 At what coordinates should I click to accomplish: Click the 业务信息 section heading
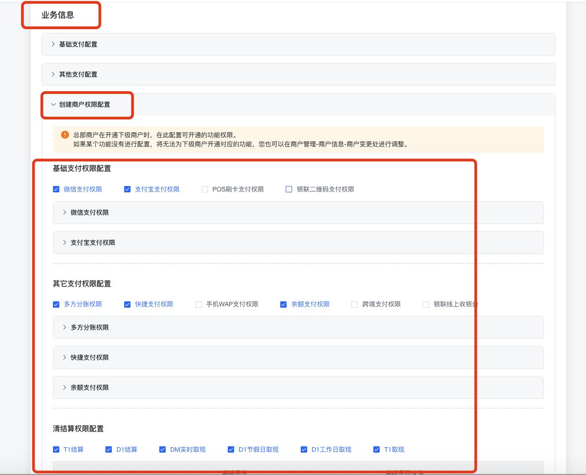[x=58, y=15]
